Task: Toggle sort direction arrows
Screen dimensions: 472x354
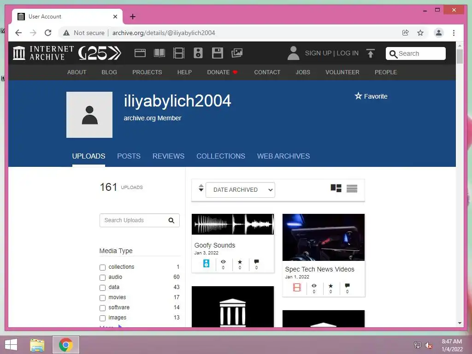Action: 201,188
